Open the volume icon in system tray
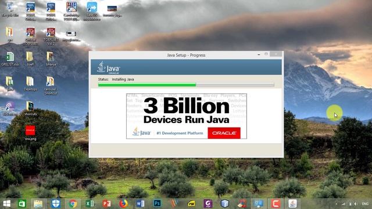The height and width of the screenshot is (209, 372). click(356, 204)
